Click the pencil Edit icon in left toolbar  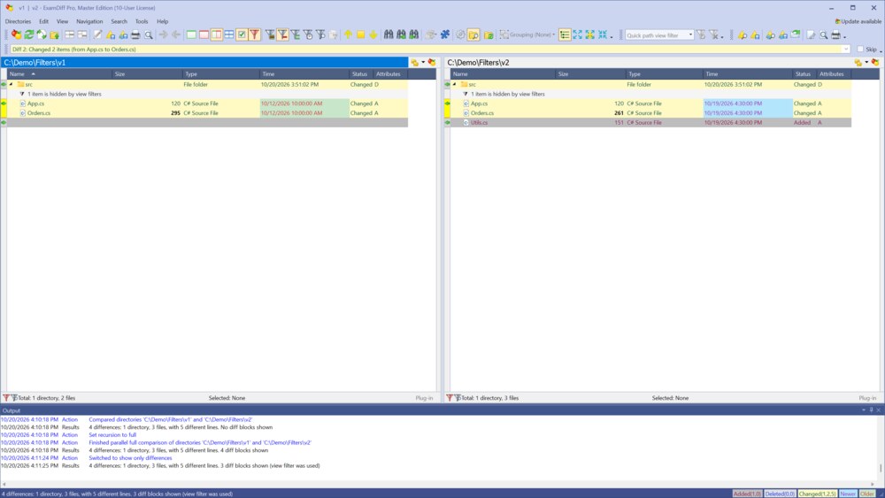97,35
